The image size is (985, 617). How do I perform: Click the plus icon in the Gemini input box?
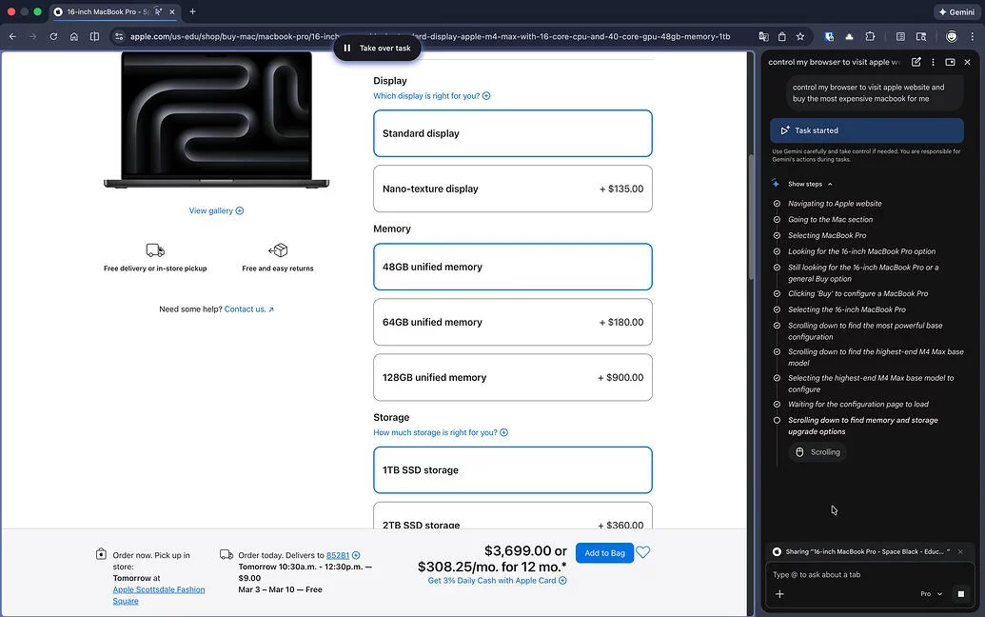click(x=780, y=593)
